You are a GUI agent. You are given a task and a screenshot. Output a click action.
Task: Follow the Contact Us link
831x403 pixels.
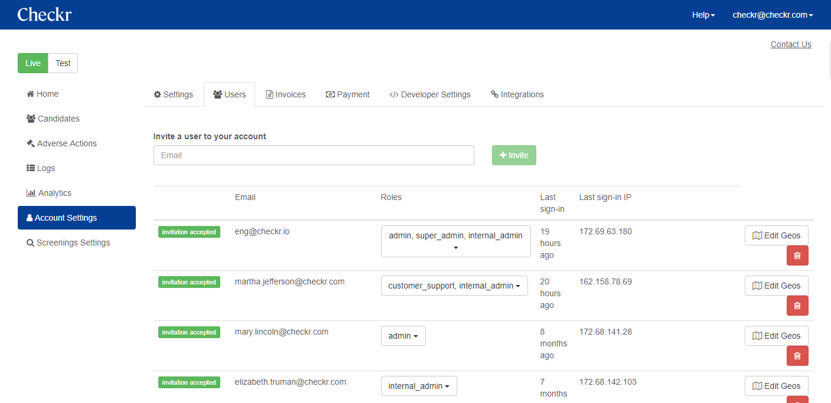pyautogui.click(x=790, y=44)
